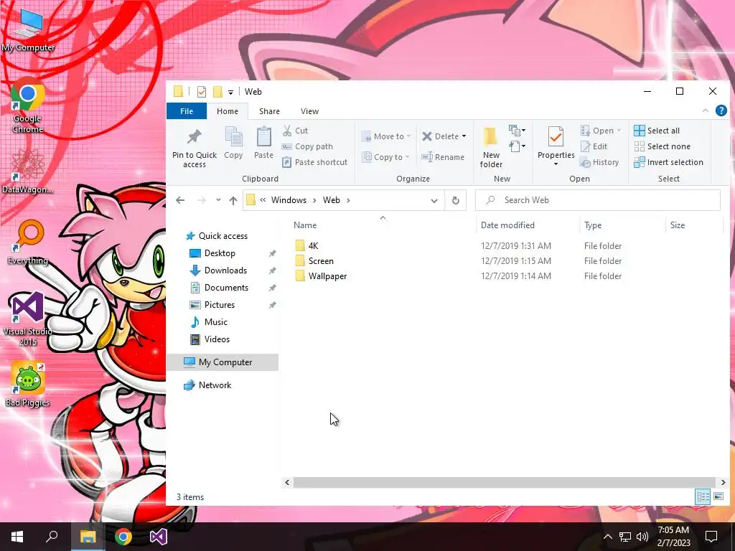
Task: Create a New folder
Action: (491, 148)
